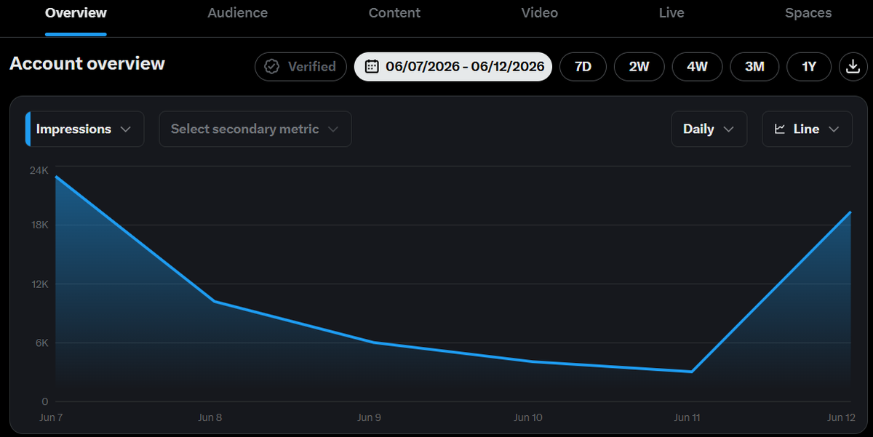
Task: Click the Jun 11 axis label
Action: click(687, 418)
